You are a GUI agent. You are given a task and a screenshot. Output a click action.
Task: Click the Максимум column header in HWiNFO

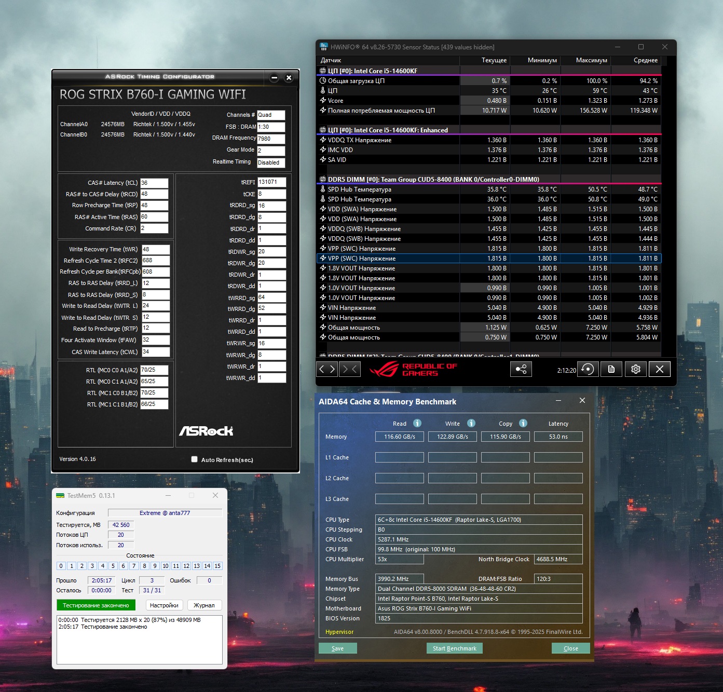pyautogui.click(x=585, y=60)
